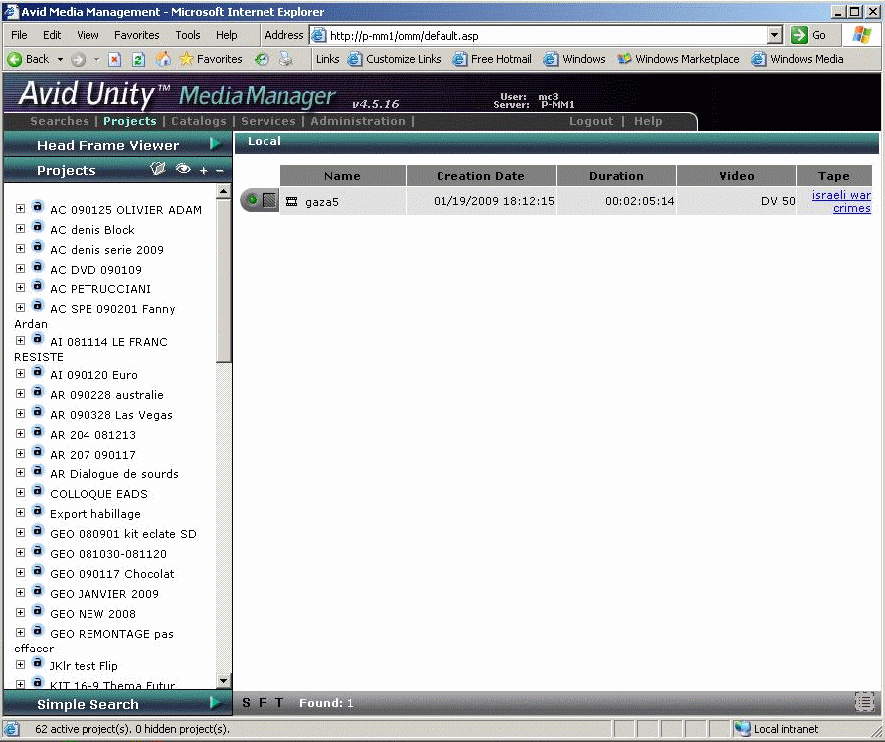
Task: Open the Catalogs tab
Action: [x=199, y=121]
